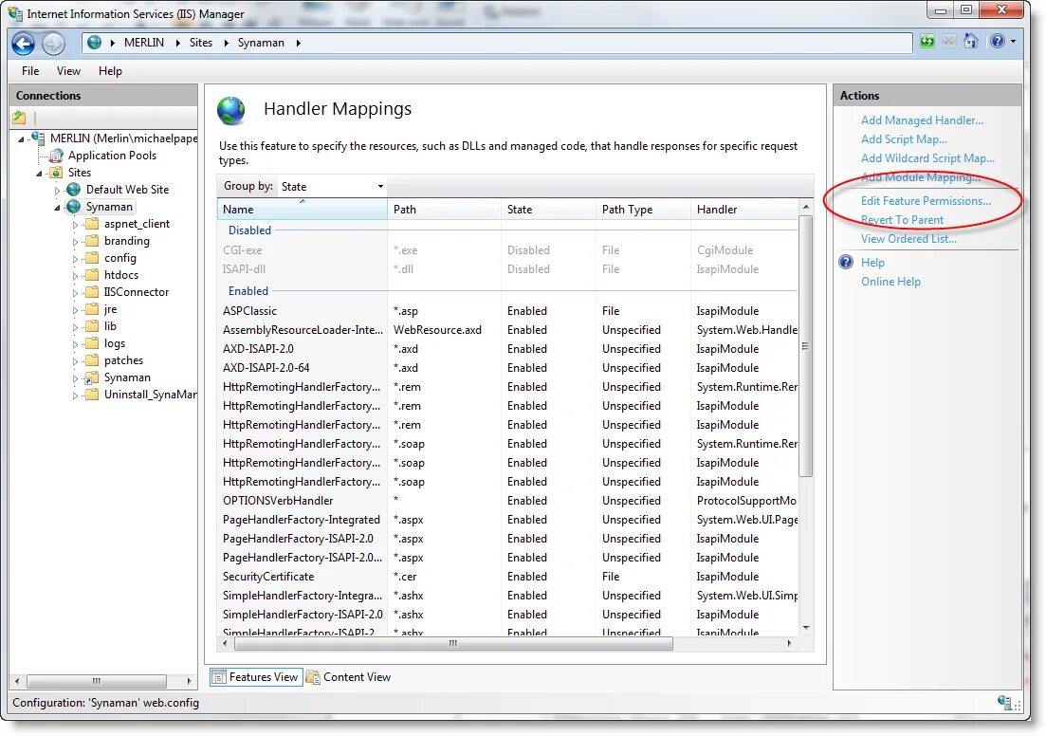
Task: Click the green Refresh page icon
Action: (x=927, y=42)
